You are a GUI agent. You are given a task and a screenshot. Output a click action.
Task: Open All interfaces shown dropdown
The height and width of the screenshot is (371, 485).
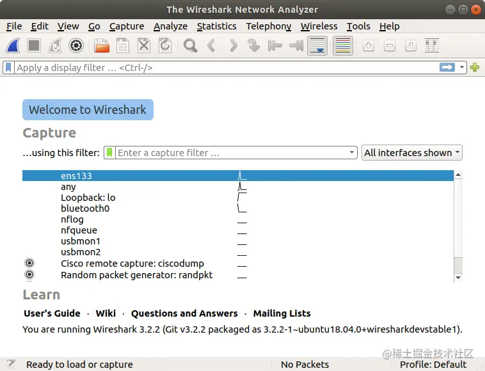[x=411, y=152]
